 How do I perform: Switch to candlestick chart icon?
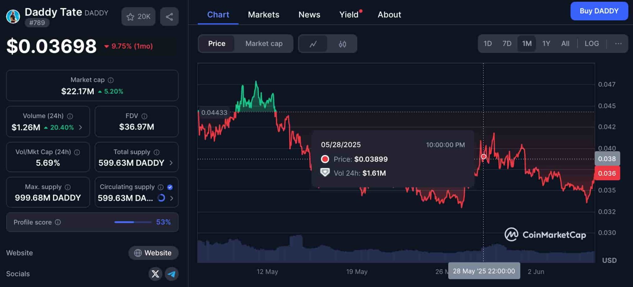342,44
